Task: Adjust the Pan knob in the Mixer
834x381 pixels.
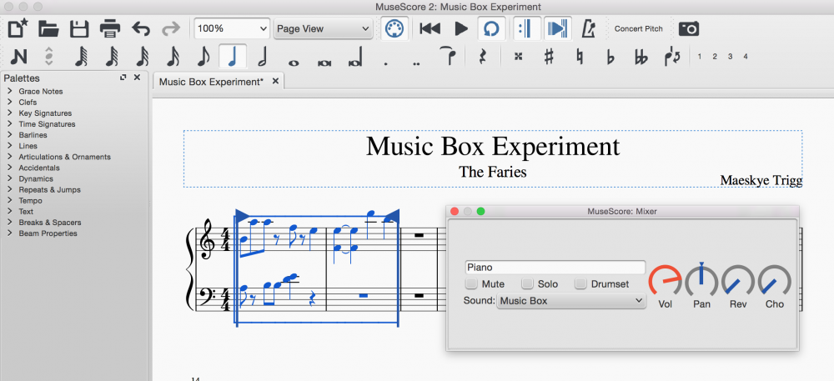Action: [701, 280]
